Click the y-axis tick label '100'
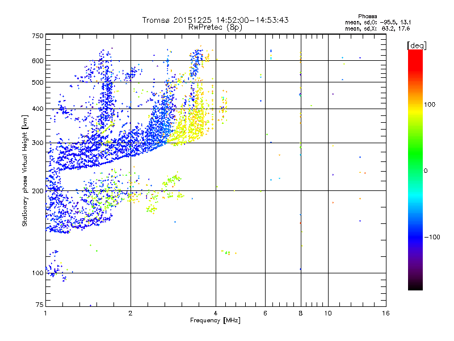The width and height of the screenshot is (454, 341). [37, 273]
